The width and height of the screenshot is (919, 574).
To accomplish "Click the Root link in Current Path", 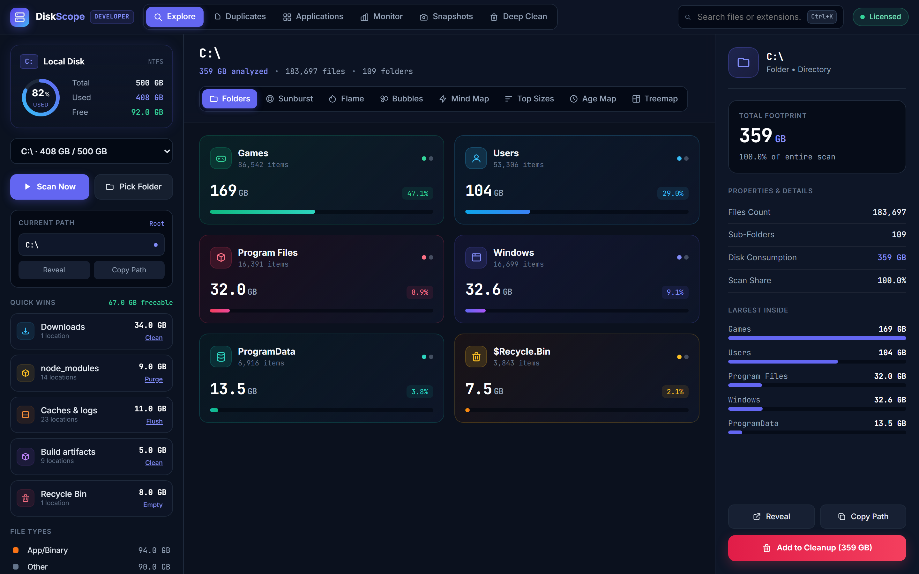I will [x=157, y=224].
